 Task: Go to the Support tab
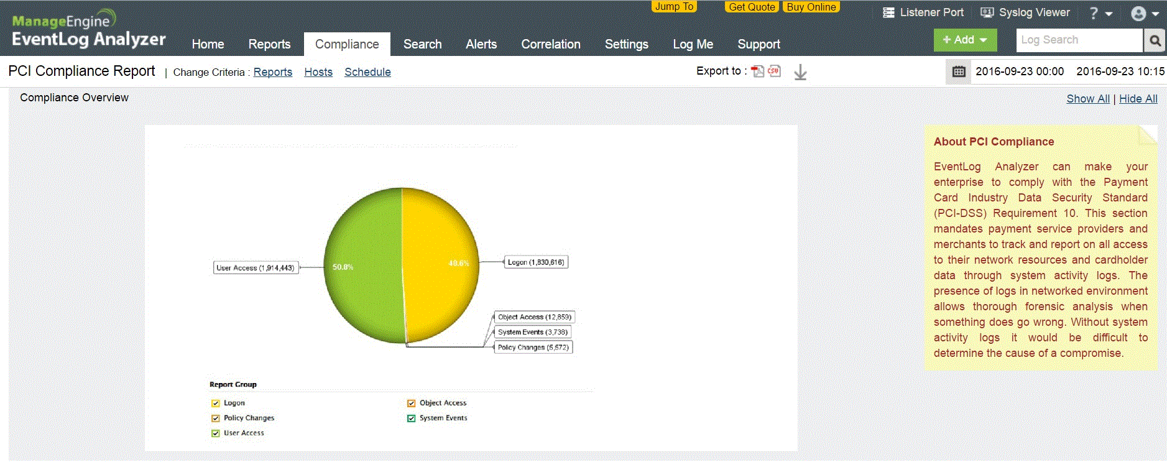pyautogui.click(x=759, y=44)
